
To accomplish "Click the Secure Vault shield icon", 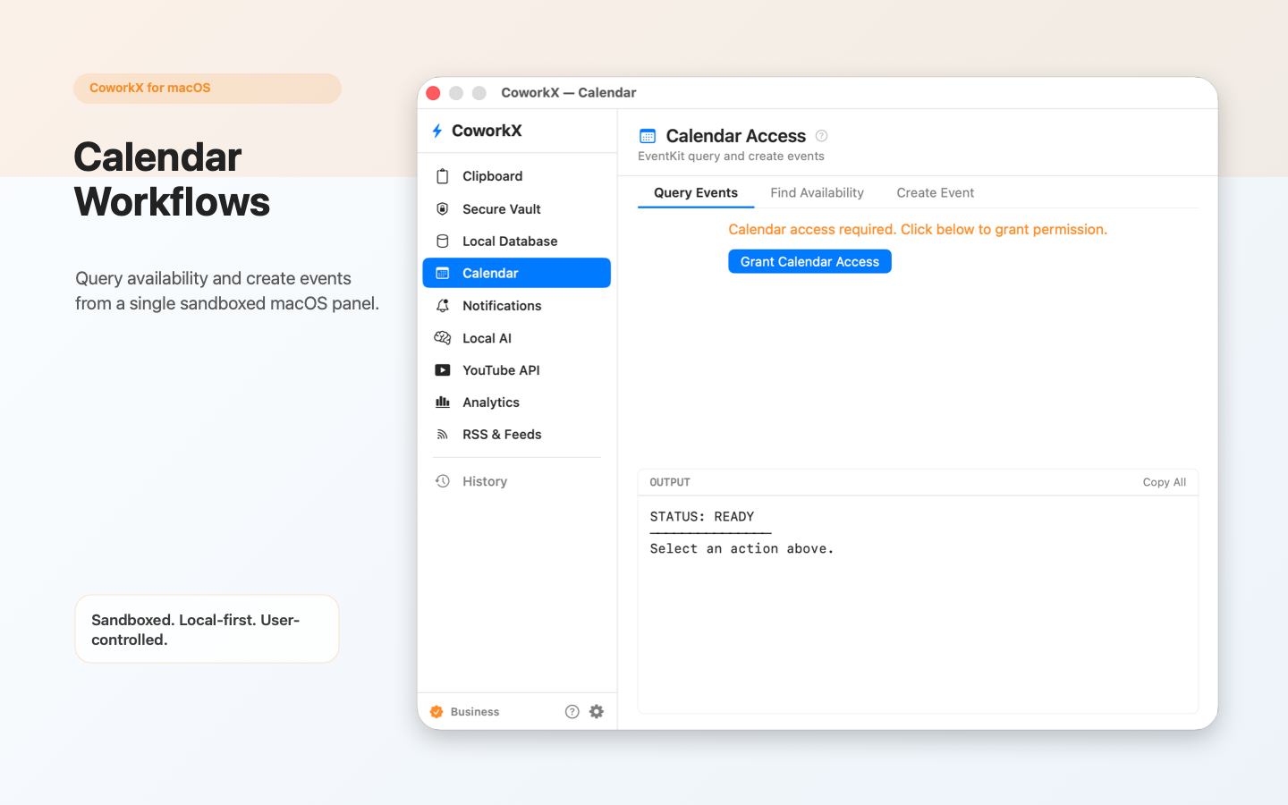I will (442, 208).
